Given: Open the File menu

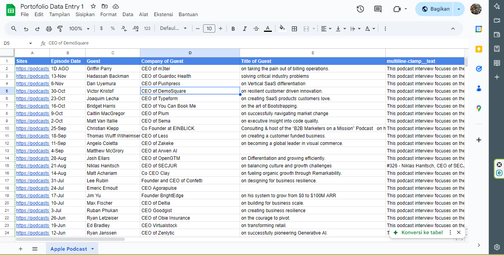Looking at the screenshot, I should [25, 15].
